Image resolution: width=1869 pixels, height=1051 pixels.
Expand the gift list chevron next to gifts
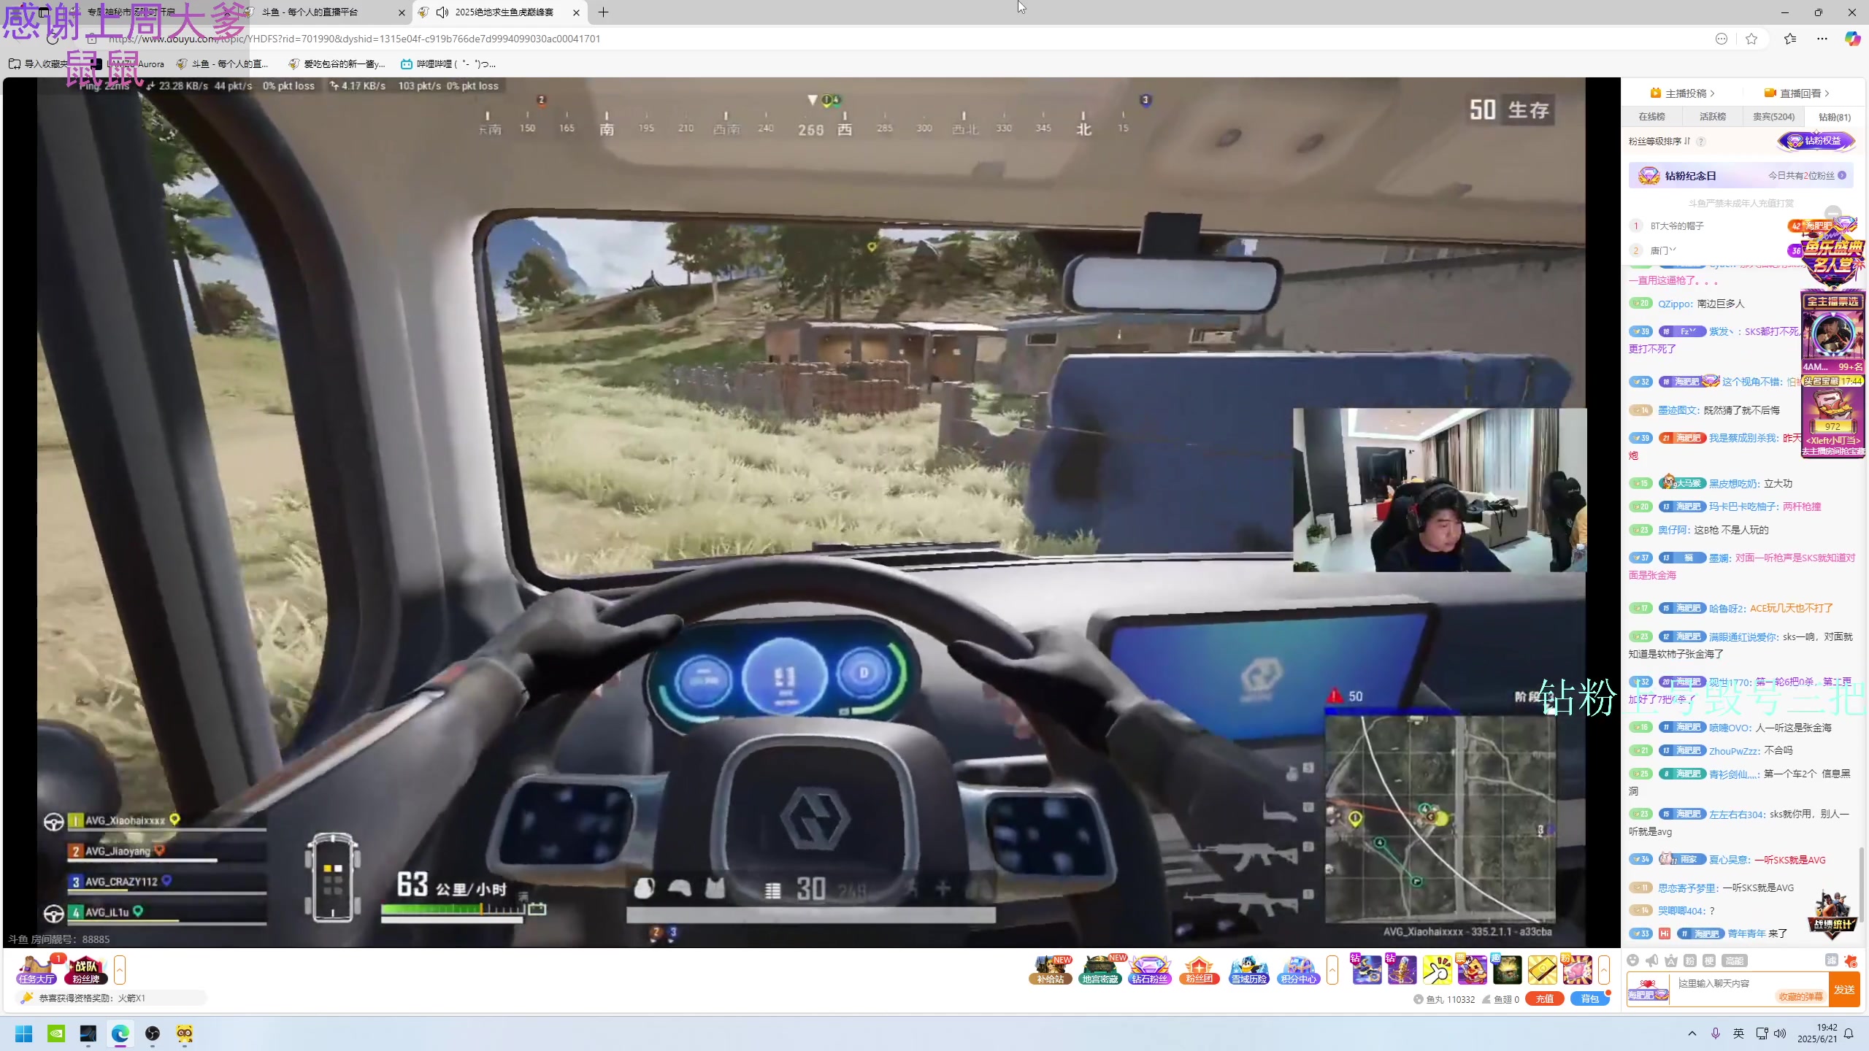[1604, 969]
